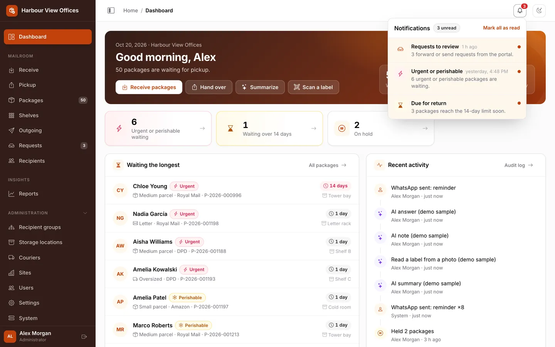Viewport: 555px width, 347px height.
Task: Mark all notifications as read
Action: tap(501, 28)
